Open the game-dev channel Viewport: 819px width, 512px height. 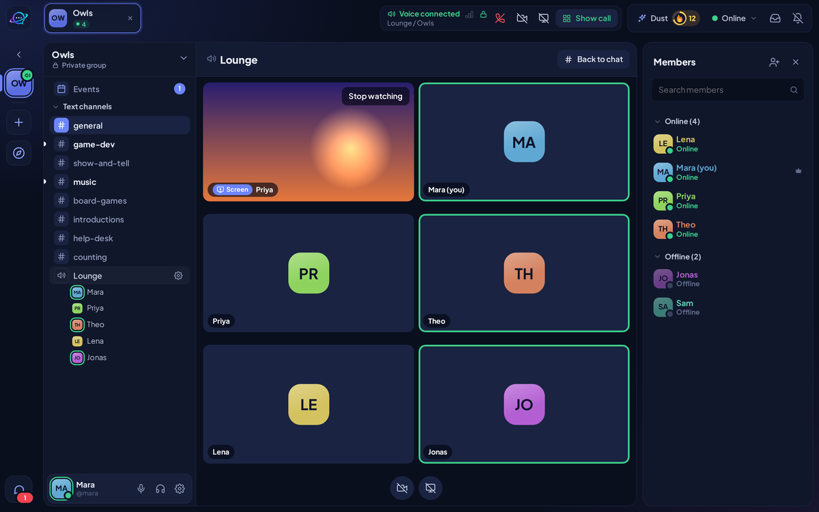pyautogui.click(x=119, y=144)
